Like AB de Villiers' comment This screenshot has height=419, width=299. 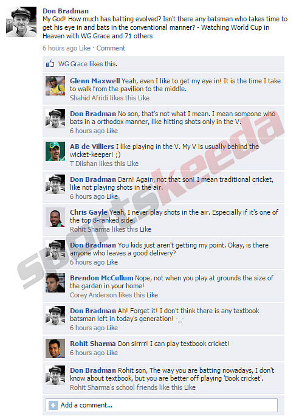click(x=132, y=164)
